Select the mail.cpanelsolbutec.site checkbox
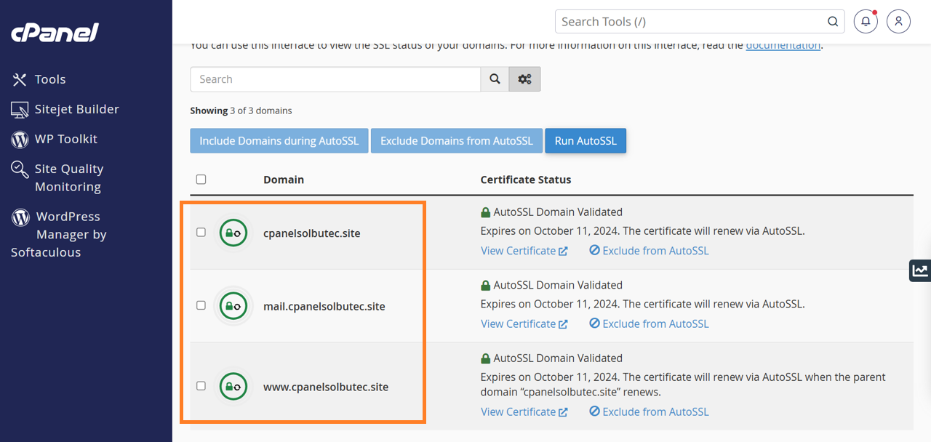Image resolution: width=931 pixels, height=442 pixels. coord(201,305)
